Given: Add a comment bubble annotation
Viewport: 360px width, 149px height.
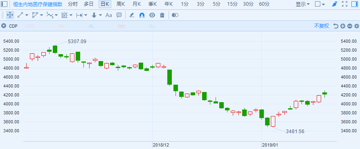Looking at the screenshot, I should [x=119, y=15].
